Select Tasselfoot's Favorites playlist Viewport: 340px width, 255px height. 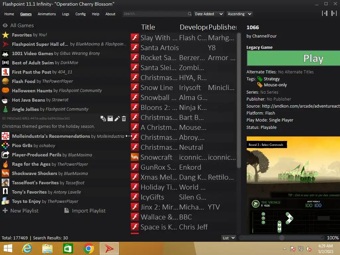(x=64, y=183)
